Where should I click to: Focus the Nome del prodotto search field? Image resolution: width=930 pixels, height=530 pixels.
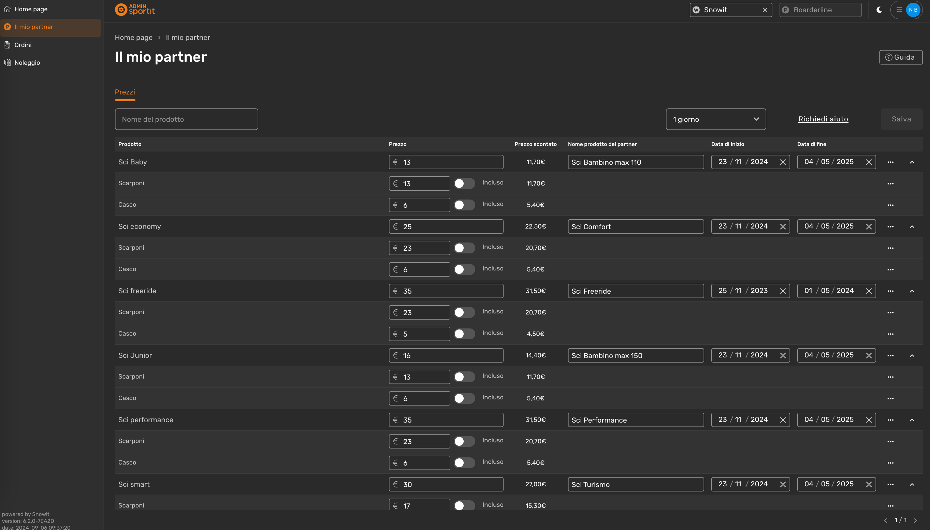186,119
